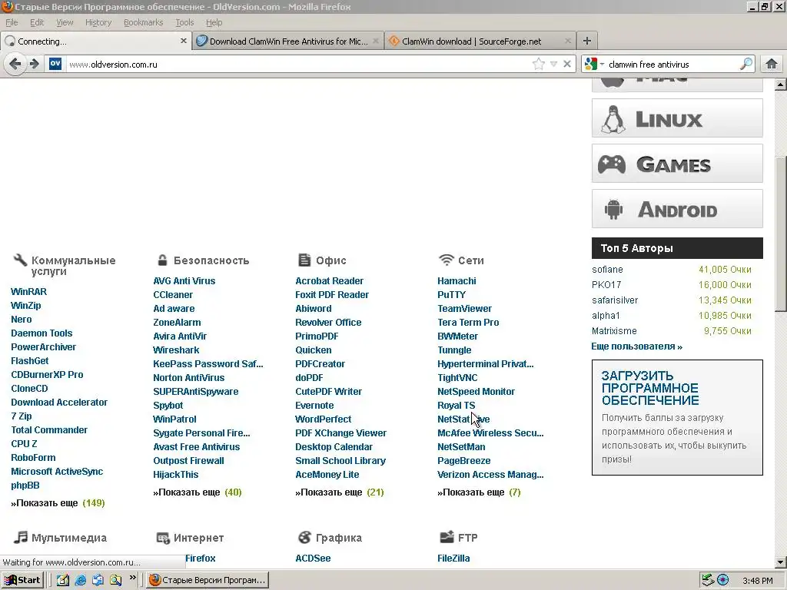This screenshot has height=590, width=787.
Task: Click the Wi-Fi icon next to Сети
Action: [447, 260]
